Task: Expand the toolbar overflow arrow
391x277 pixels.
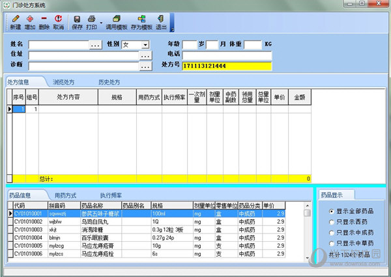Action: 172,30
